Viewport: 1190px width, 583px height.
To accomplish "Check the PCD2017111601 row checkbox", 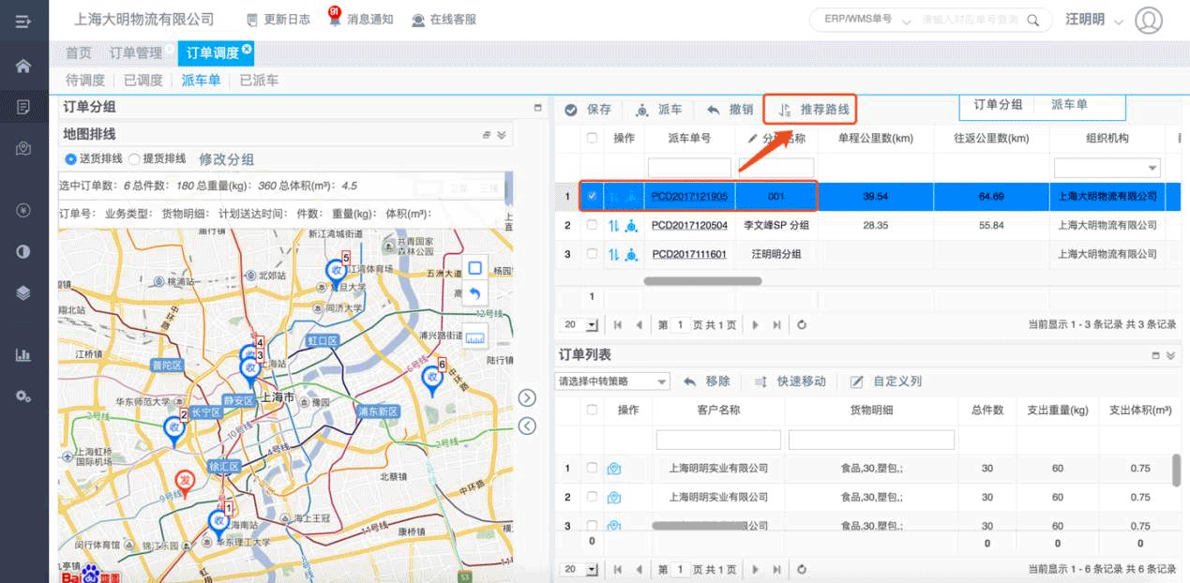I will [591, 254].
